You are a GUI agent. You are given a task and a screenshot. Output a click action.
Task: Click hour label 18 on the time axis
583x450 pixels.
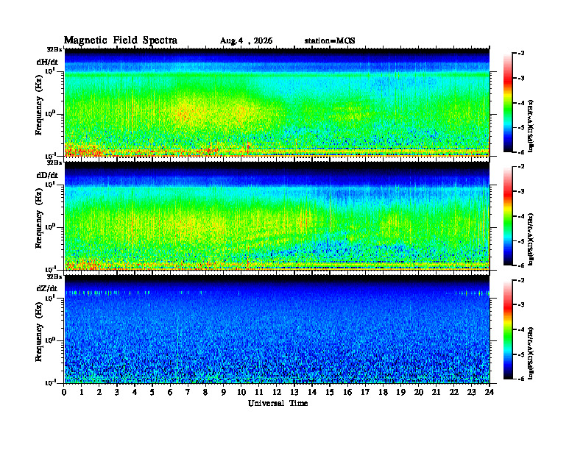click(383, 392)
